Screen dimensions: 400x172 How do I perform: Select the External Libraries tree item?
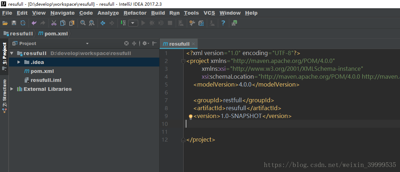pos(44,89)
